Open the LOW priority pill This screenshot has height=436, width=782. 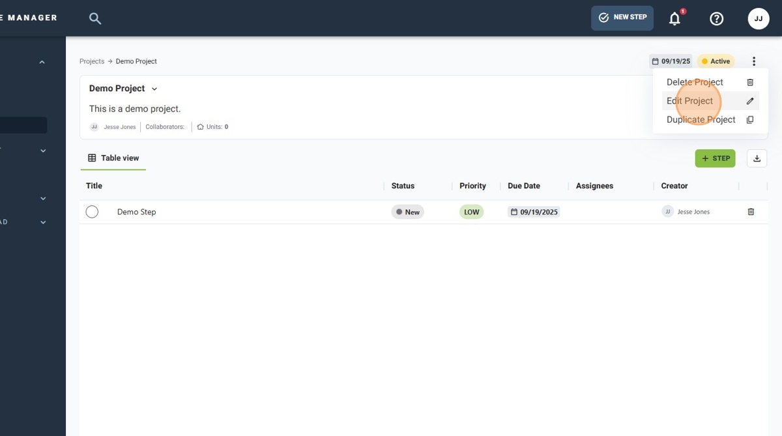point(472,212)
